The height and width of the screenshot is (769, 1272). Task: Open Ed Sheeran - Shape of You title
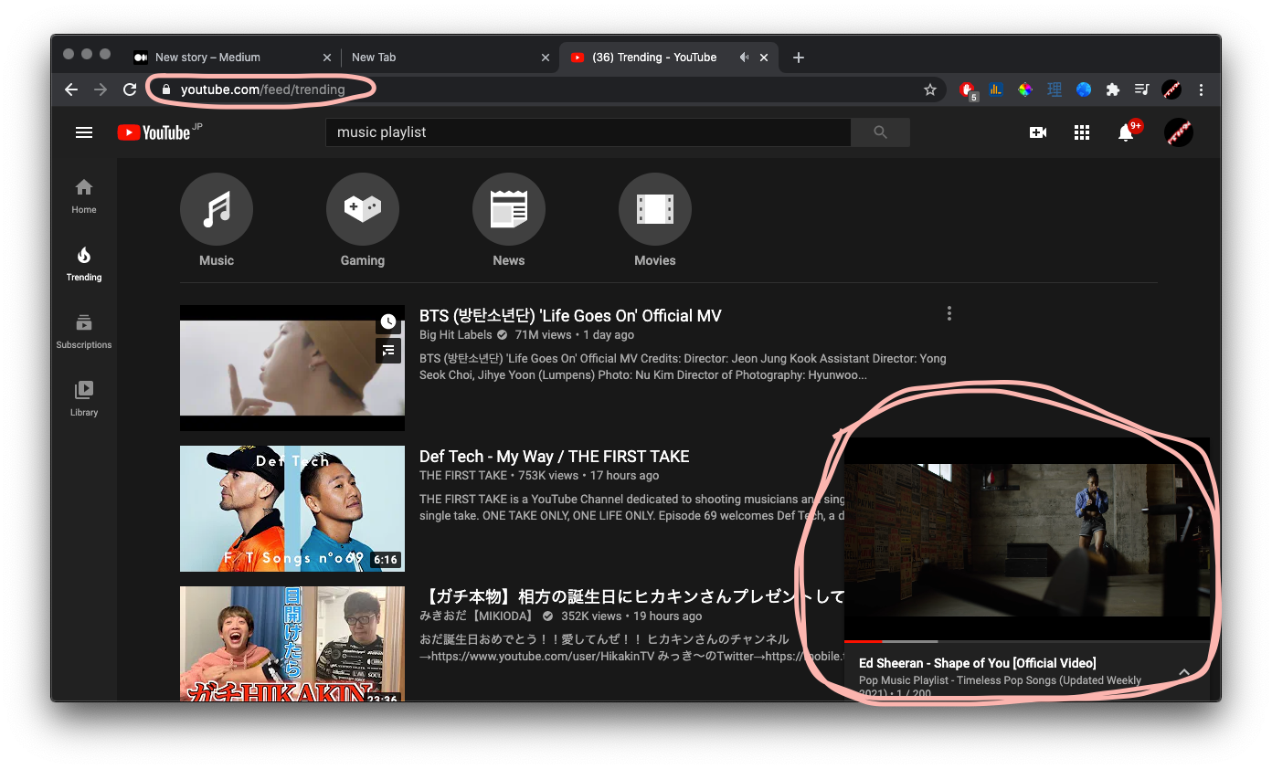pyautogui.click(x=978, y=663)
